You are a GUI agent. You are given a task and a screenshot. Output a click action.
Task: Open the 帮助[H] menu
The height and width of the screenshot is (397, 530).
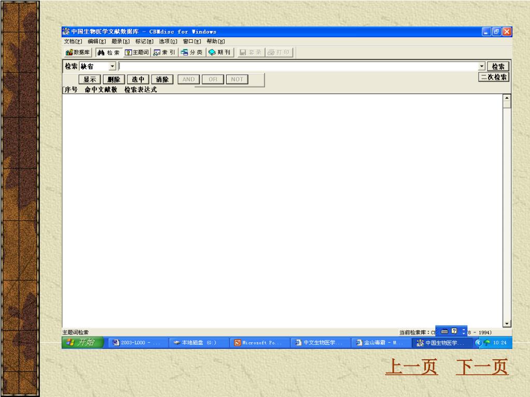click(216, 41)
